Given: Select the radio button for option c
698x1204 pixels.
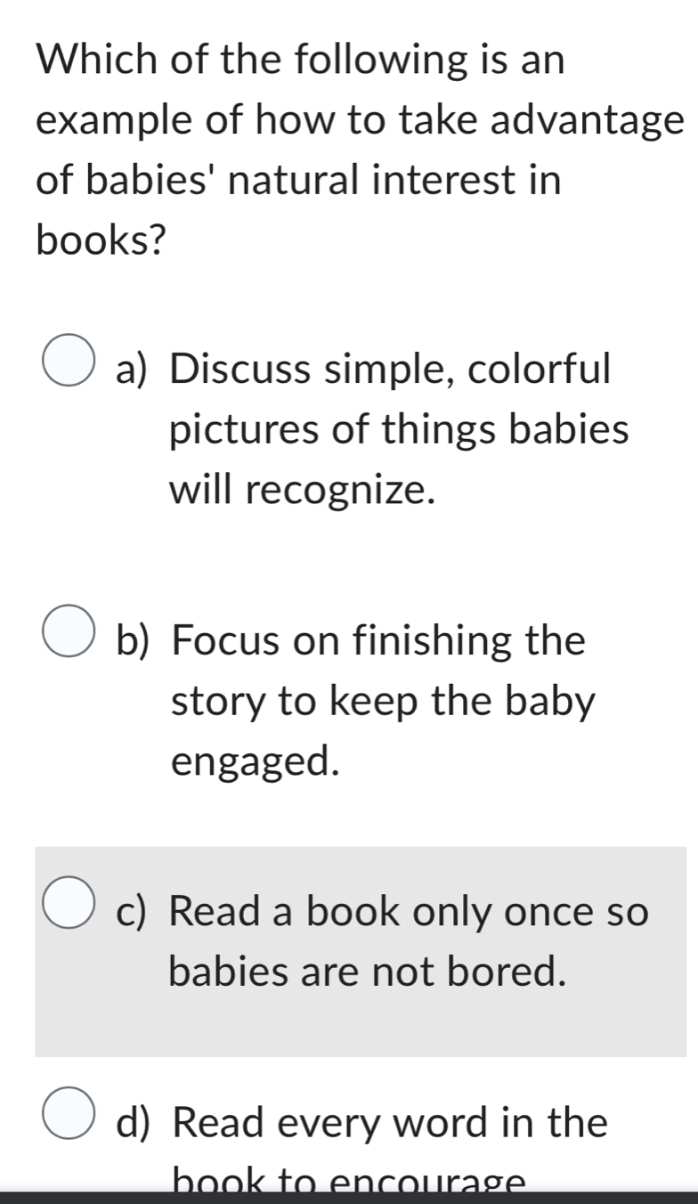Looking at the screenshot, I should (67, 901).
